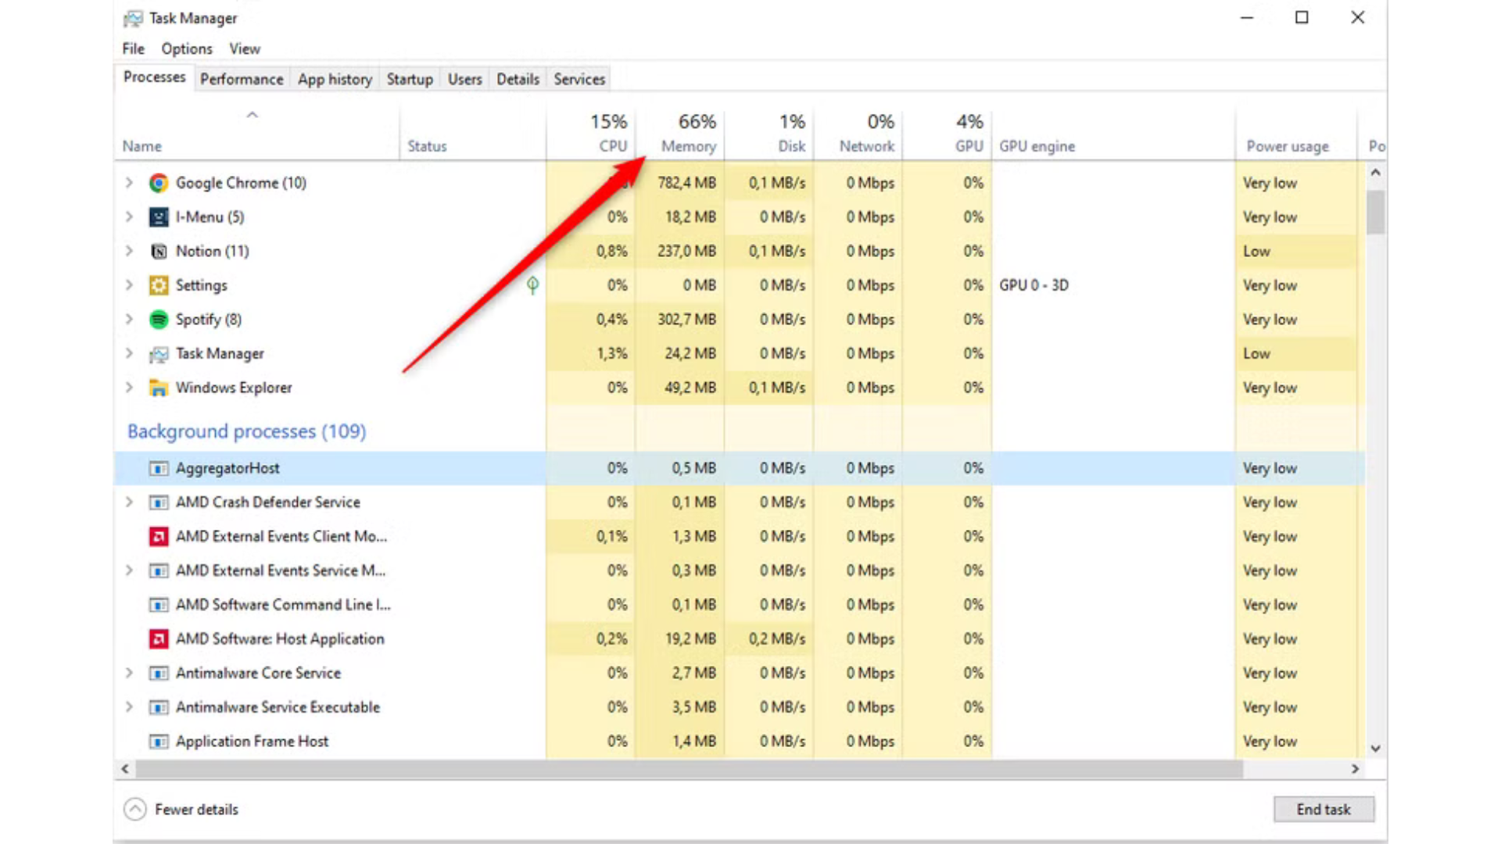Click the Antimalware Core Service icon
The width and height of the screenshot is (1501, 844).
coord(158,673)
